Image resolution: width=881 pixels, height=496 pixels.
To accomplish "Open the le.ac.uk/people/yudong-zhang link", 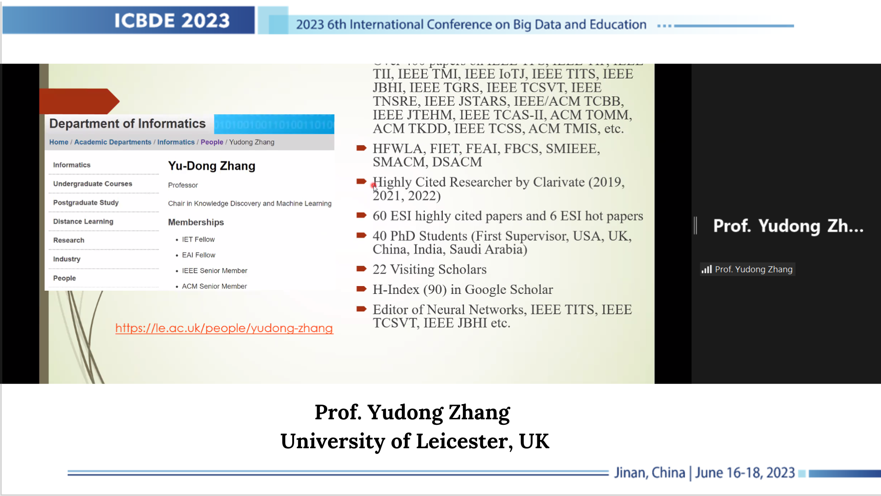I will click(224, 328).
